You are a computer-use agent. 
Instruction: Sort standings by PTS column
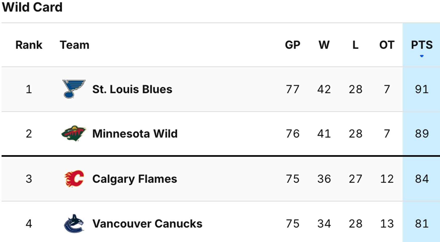(422, 45)
